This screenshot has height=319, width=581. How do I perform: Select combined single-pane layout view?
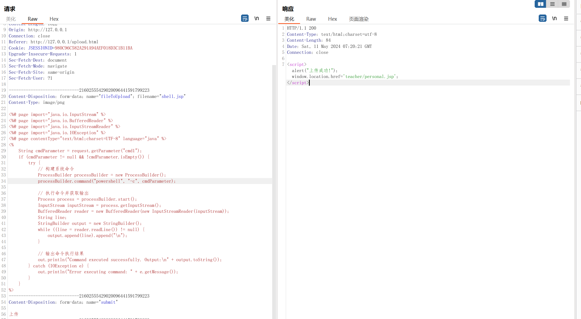564,4
